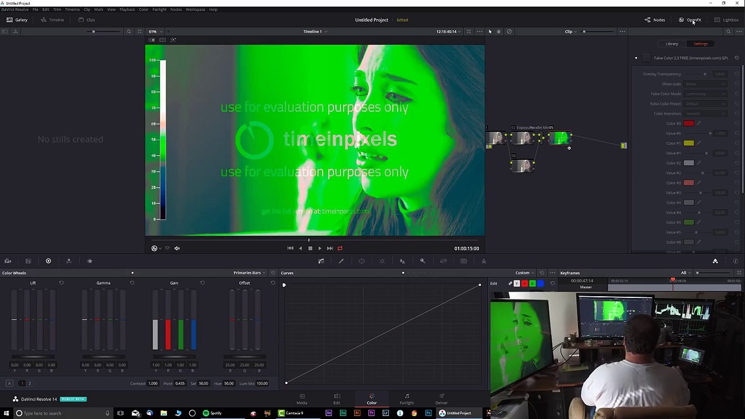Open the Clip mode dropdown above nodes

(x=570, y=31)
